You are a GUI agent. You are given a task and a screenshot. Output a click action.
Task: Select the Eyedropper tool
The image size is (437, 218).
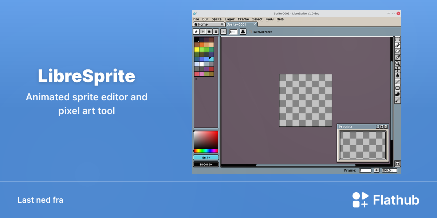coord(398,57)
